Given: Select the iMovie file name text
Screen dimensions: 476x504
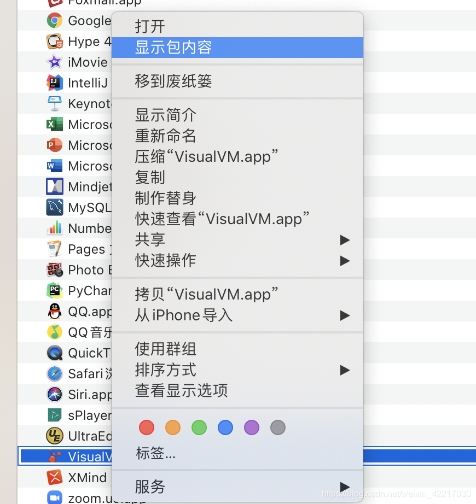Looking at the screenshot, I should click(88, 62).
